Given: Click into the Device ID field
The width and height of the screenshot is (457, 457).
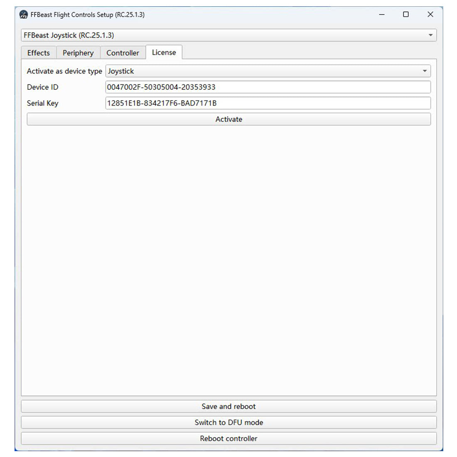Looking at the screenshot, I should coord(268,87).
